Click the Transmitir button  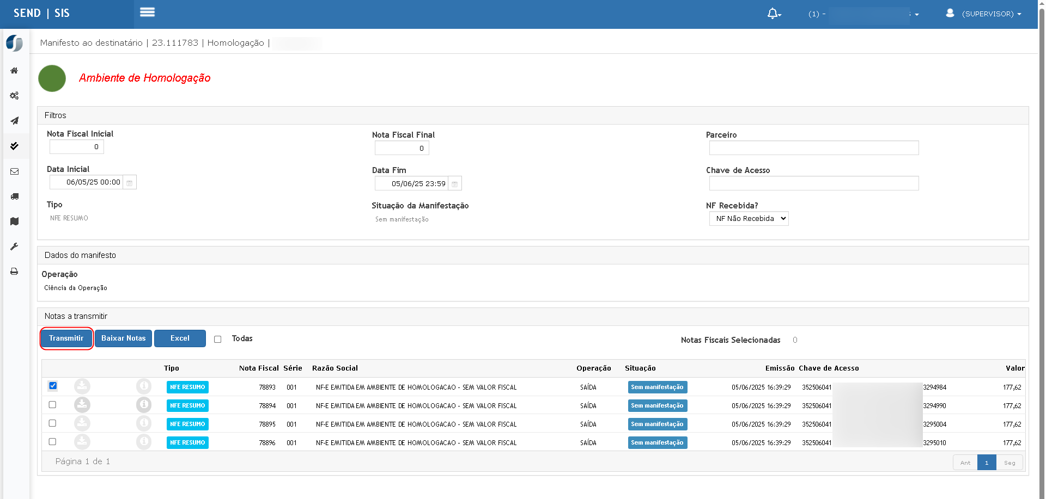66,338
